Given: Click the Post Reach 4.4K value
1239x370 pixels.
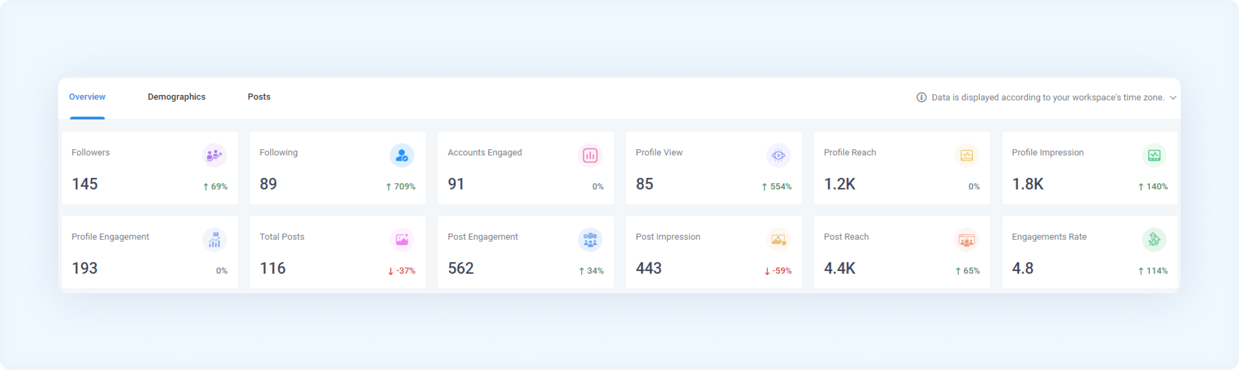Looking at the screenshot, I should pos(839,268).
